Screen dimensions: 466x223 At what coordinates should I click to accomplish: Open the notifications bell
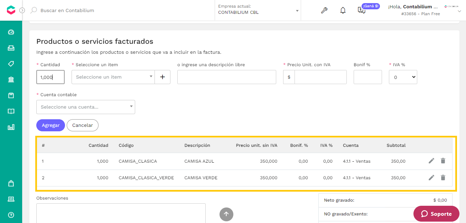tap(343, 10)
